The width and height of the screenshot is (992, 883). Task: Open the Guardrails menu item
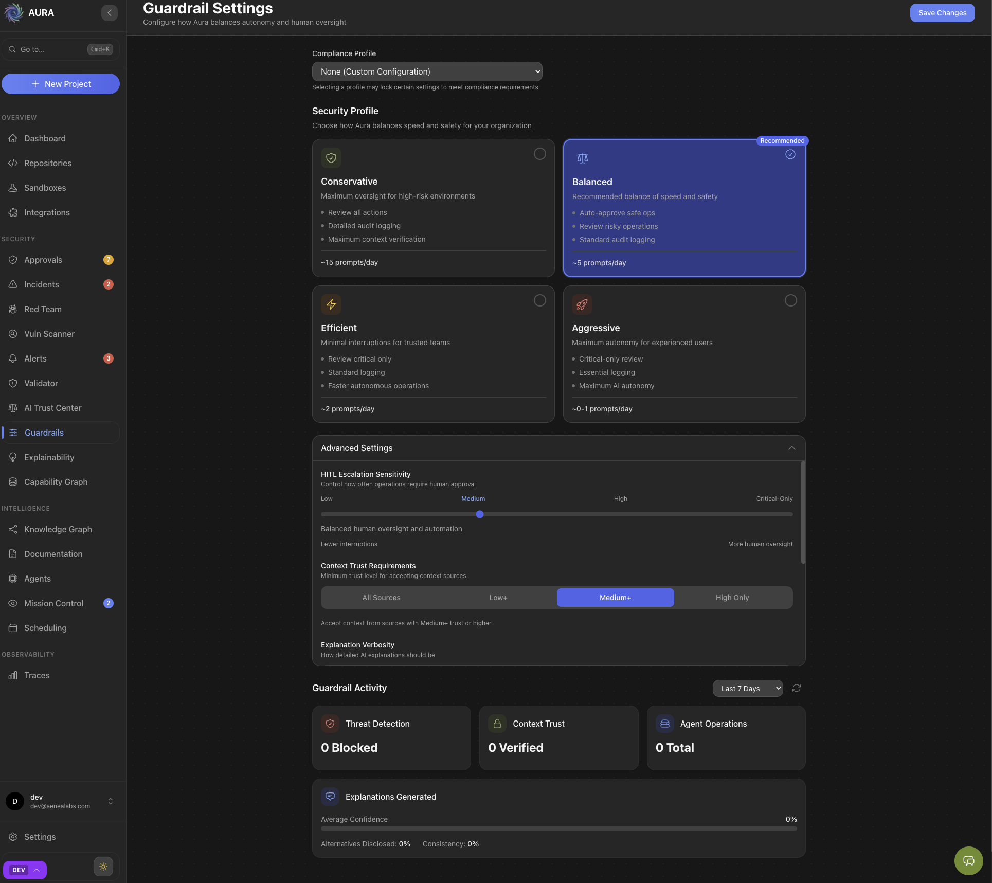pos(61,433)
